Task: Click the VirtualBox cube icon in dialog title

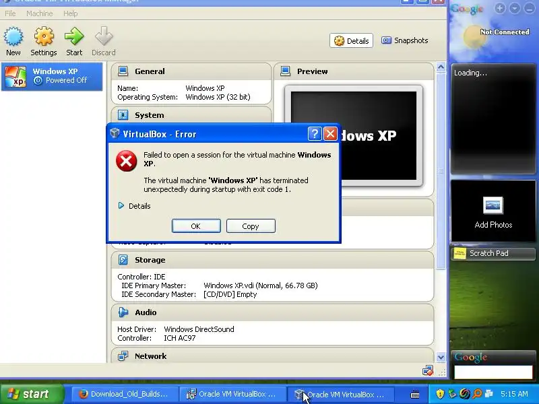Action: pos(115,133)
